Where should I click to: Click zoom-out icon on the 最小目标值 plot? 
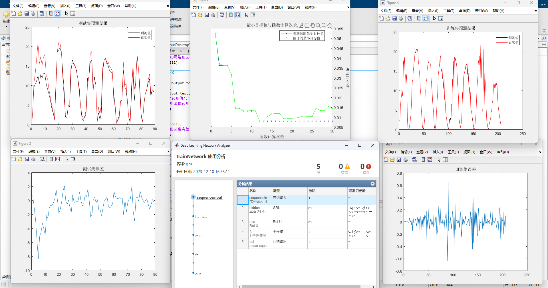[324, 25]
